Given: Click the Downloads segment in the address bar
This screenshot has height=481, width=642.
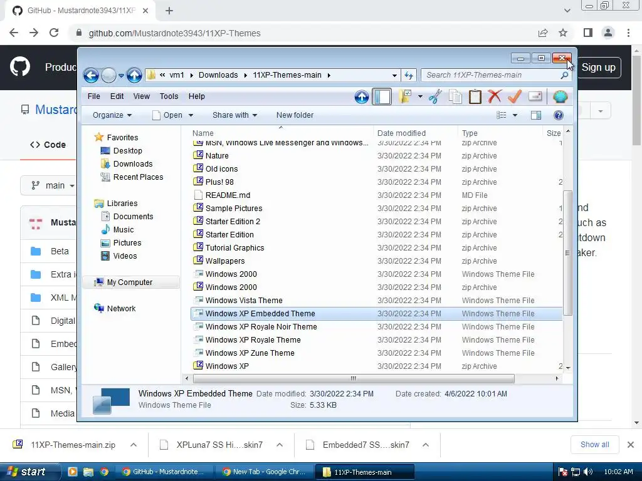Looking at the screenshot, I should tap(218, 75).
